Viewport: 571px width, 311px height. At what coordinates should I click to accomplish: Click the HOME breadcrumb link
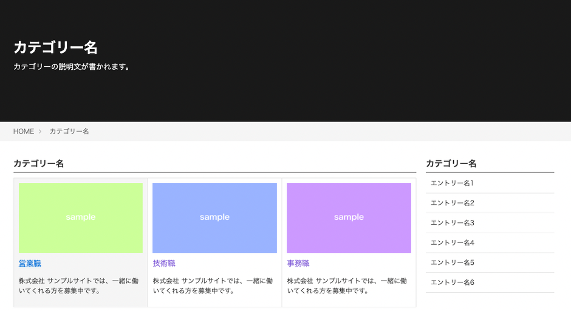(x=24, y=131)
